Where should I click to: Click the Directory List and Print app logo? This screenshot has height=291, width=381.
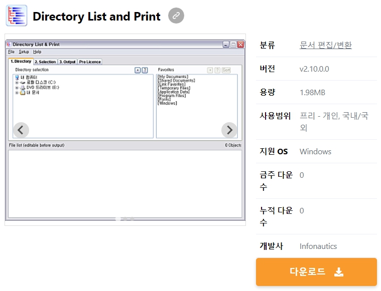[17, 16]
